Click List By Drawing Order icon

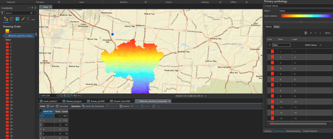pos(6,19)
